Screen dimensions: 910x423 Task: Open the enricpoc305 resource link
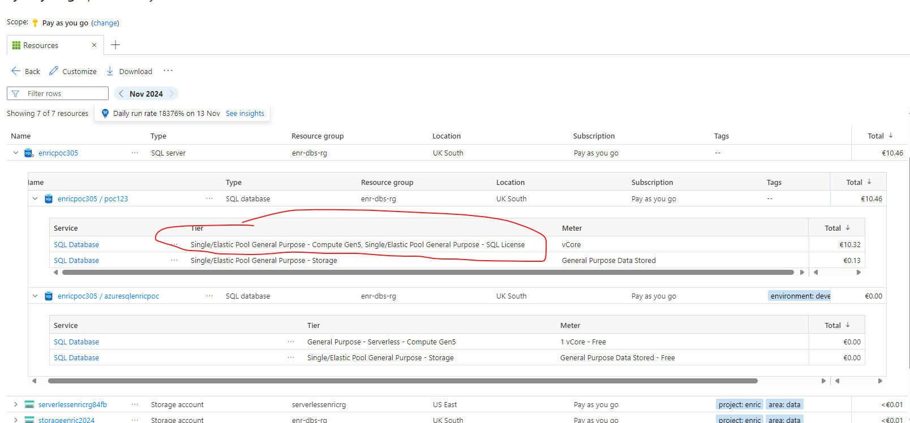click(x=58, y=153)
